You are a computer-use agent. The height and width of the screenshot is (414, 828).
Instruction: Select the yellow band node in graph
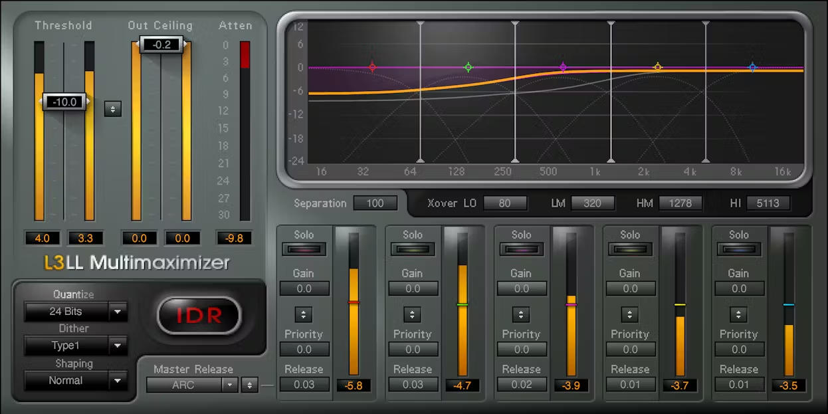658,67
